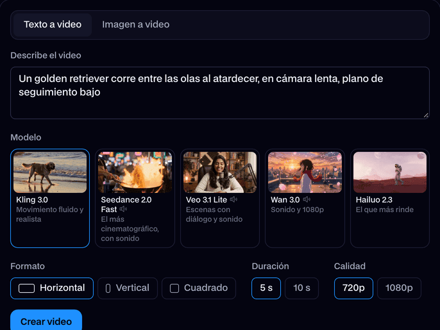Click 'Movimiento fluido y realista' description
This screenshot has width=440, height=330.
49,214
